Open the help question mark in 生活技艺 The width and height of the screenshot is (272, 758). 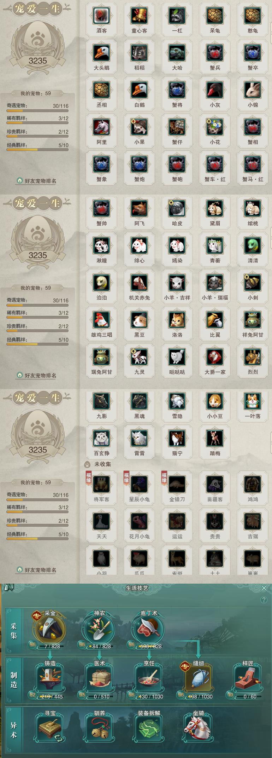264,600
